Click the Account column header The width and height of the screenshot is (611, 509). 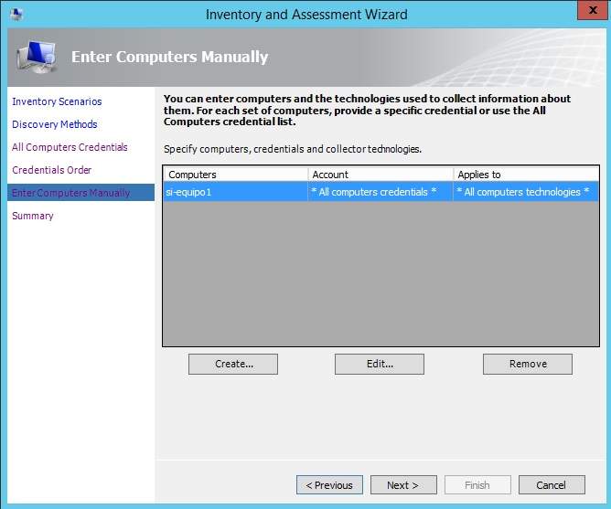tap(380, 175)
